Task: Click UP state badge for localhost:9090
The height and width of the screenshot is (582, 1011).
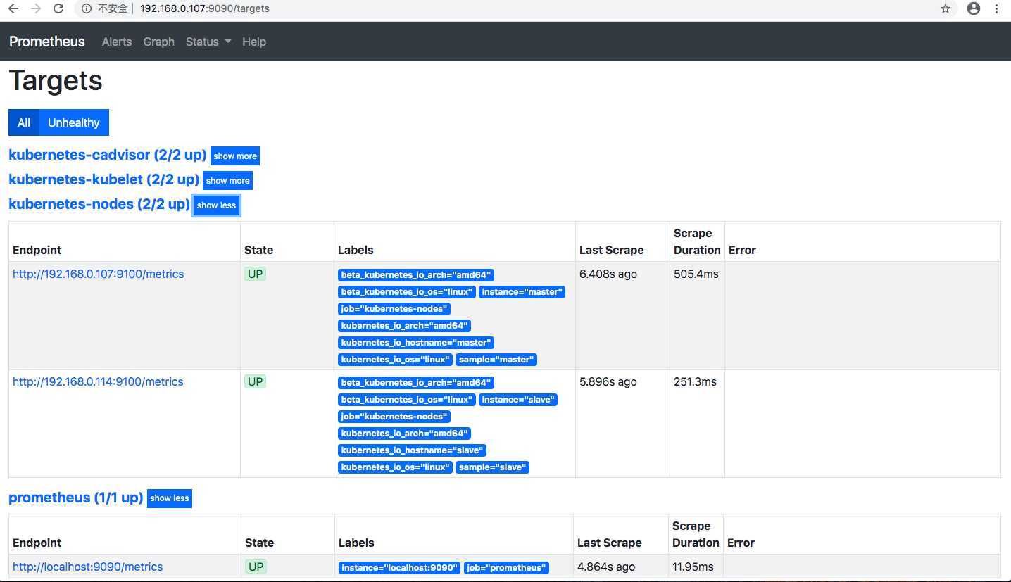Action: pos(256,567)
